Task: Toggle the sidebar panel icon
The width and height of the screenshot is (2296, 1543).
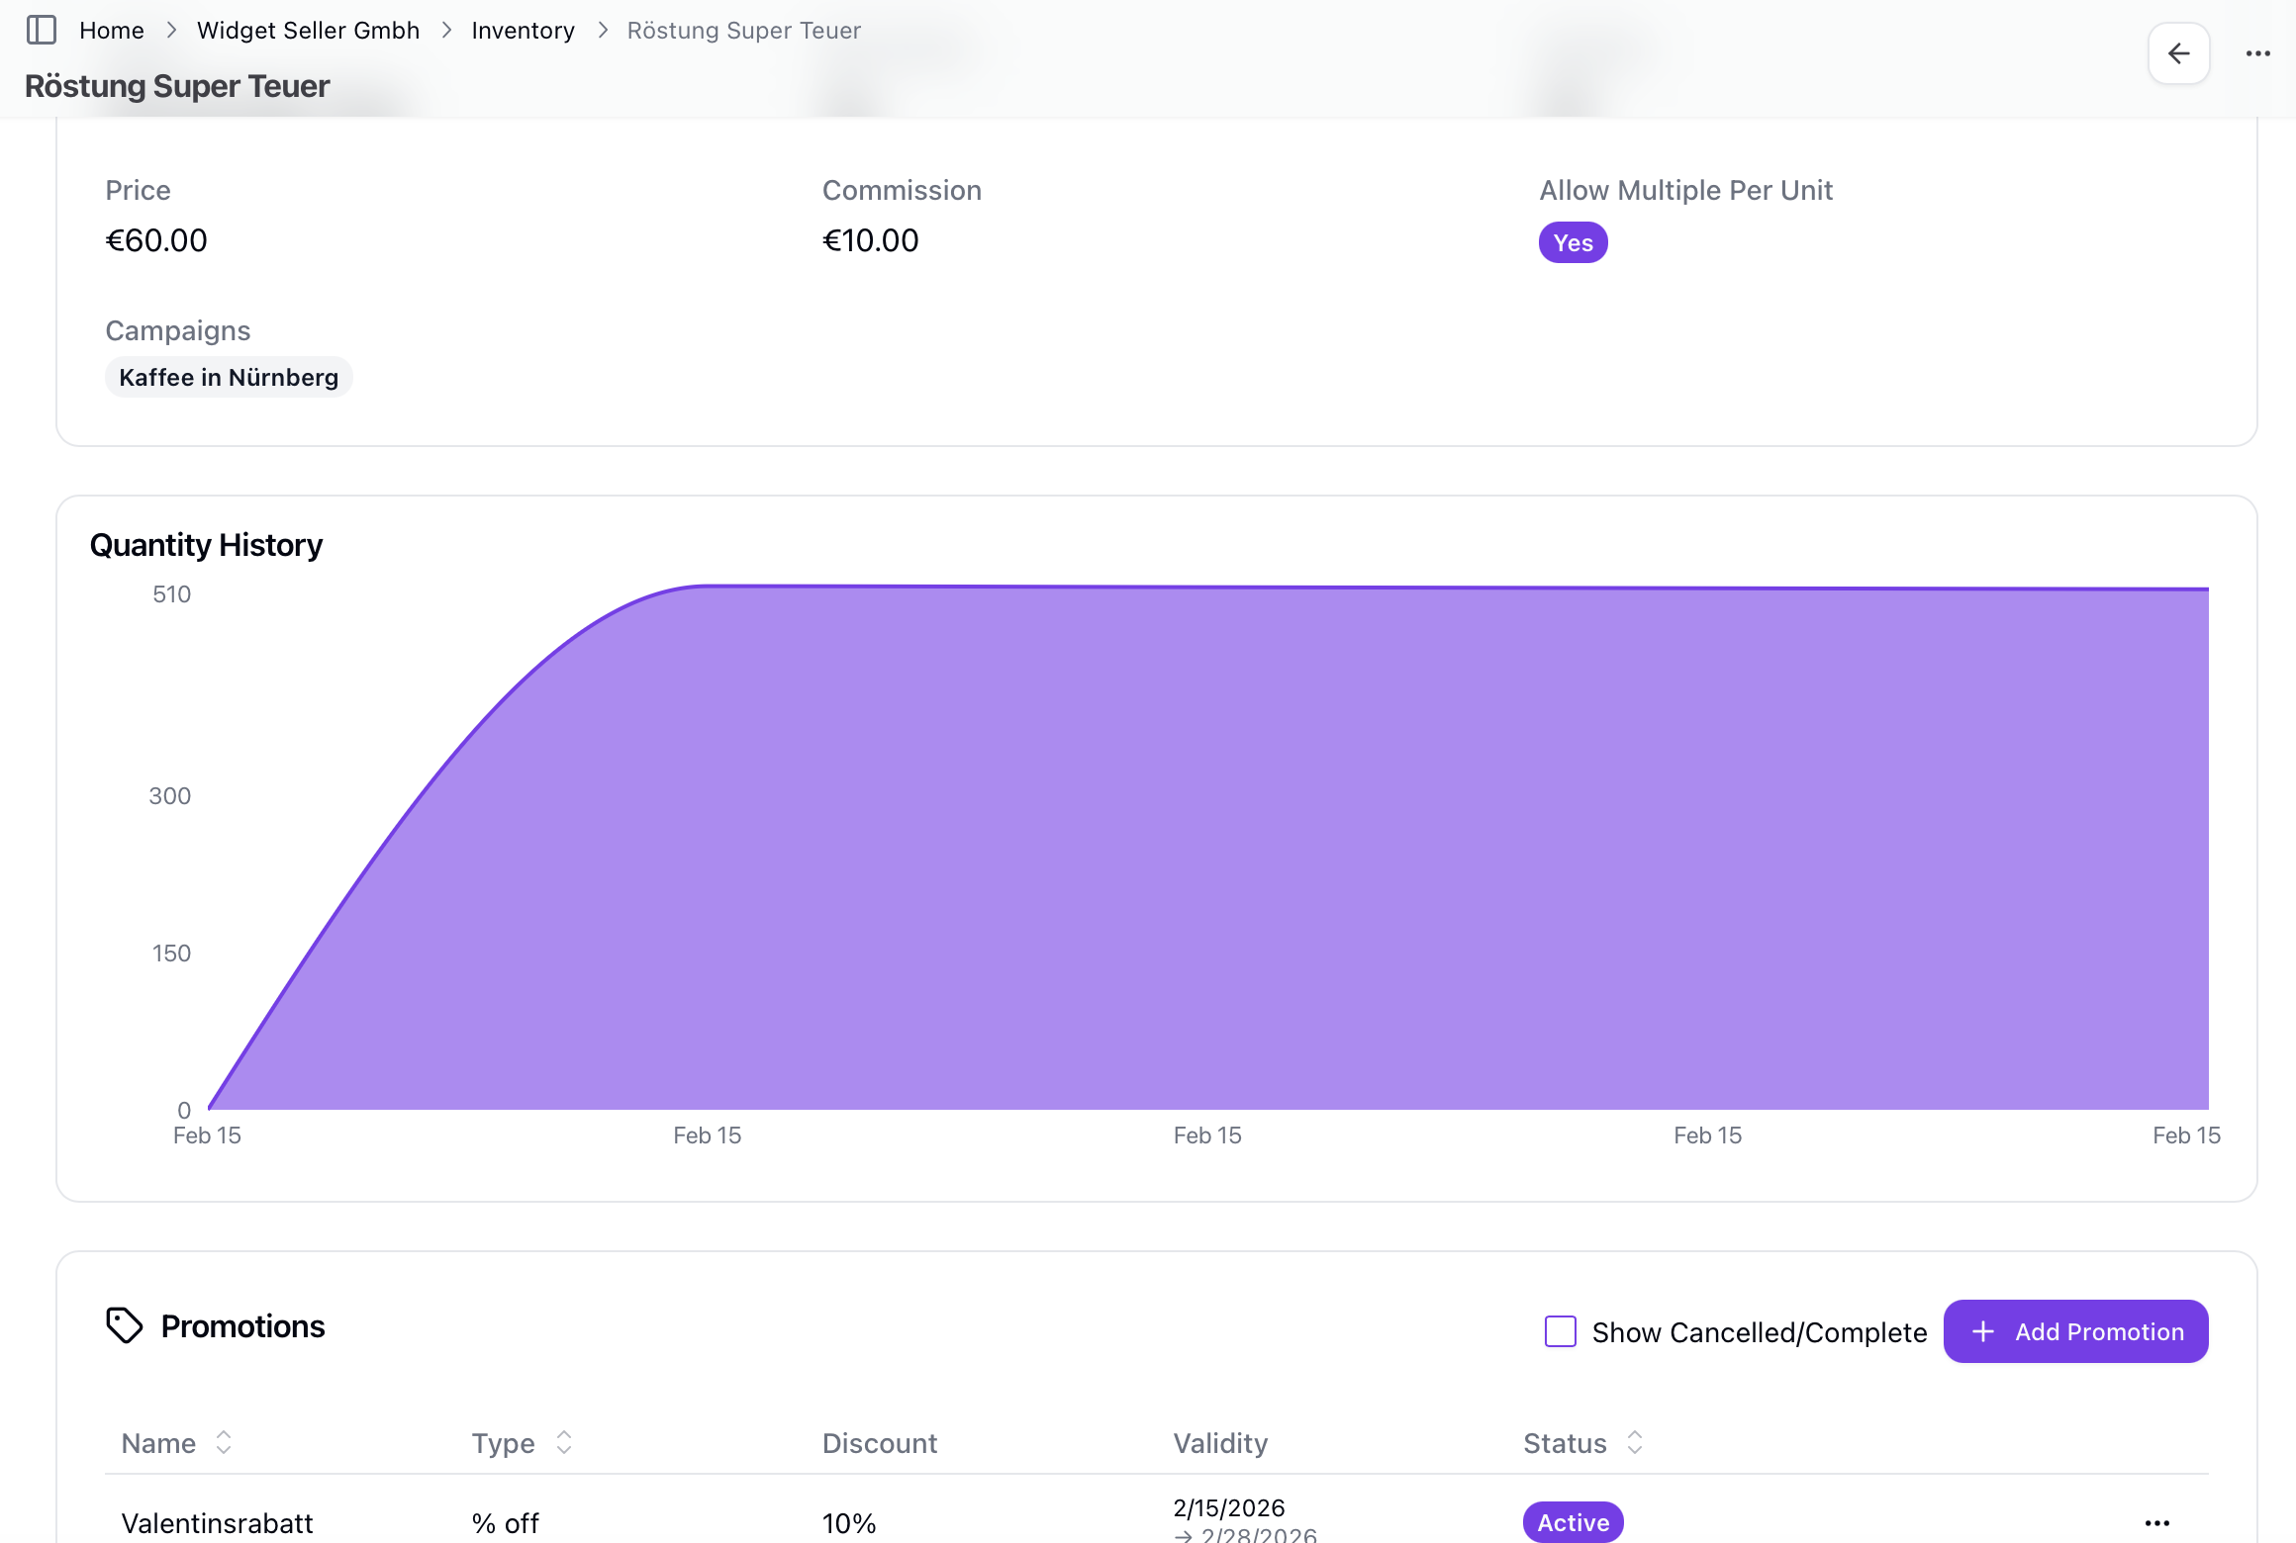Action: pos(41,30)
